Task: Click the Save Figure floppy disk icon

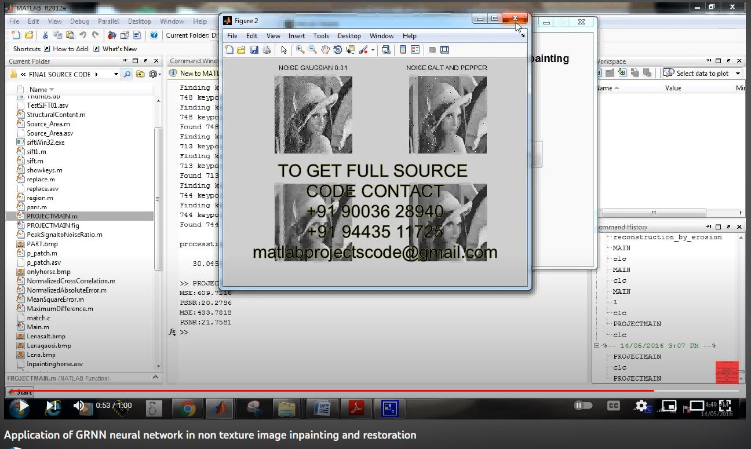Action: click(x=254, y=50)
